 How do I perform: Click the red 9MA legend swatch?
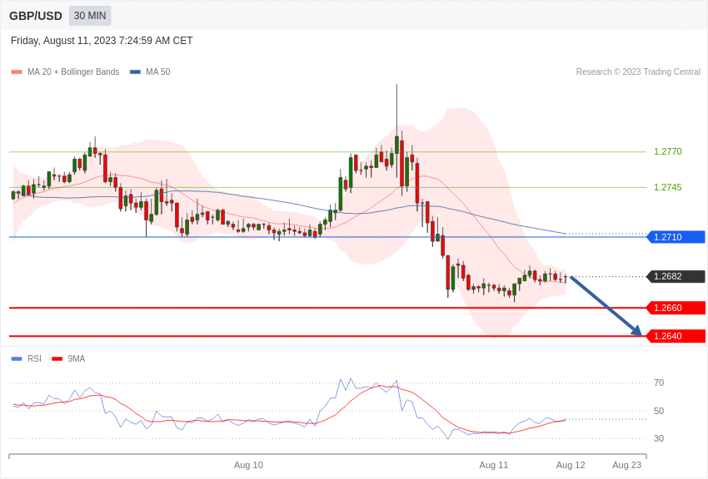click(x=57, y=358)
